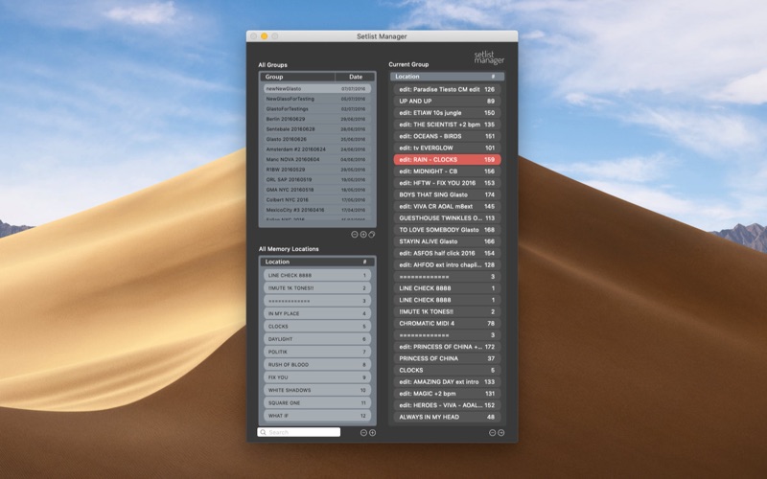Select the R1BW 20160529 group
This screenshot has height=479, width=767.
[317, 170]
